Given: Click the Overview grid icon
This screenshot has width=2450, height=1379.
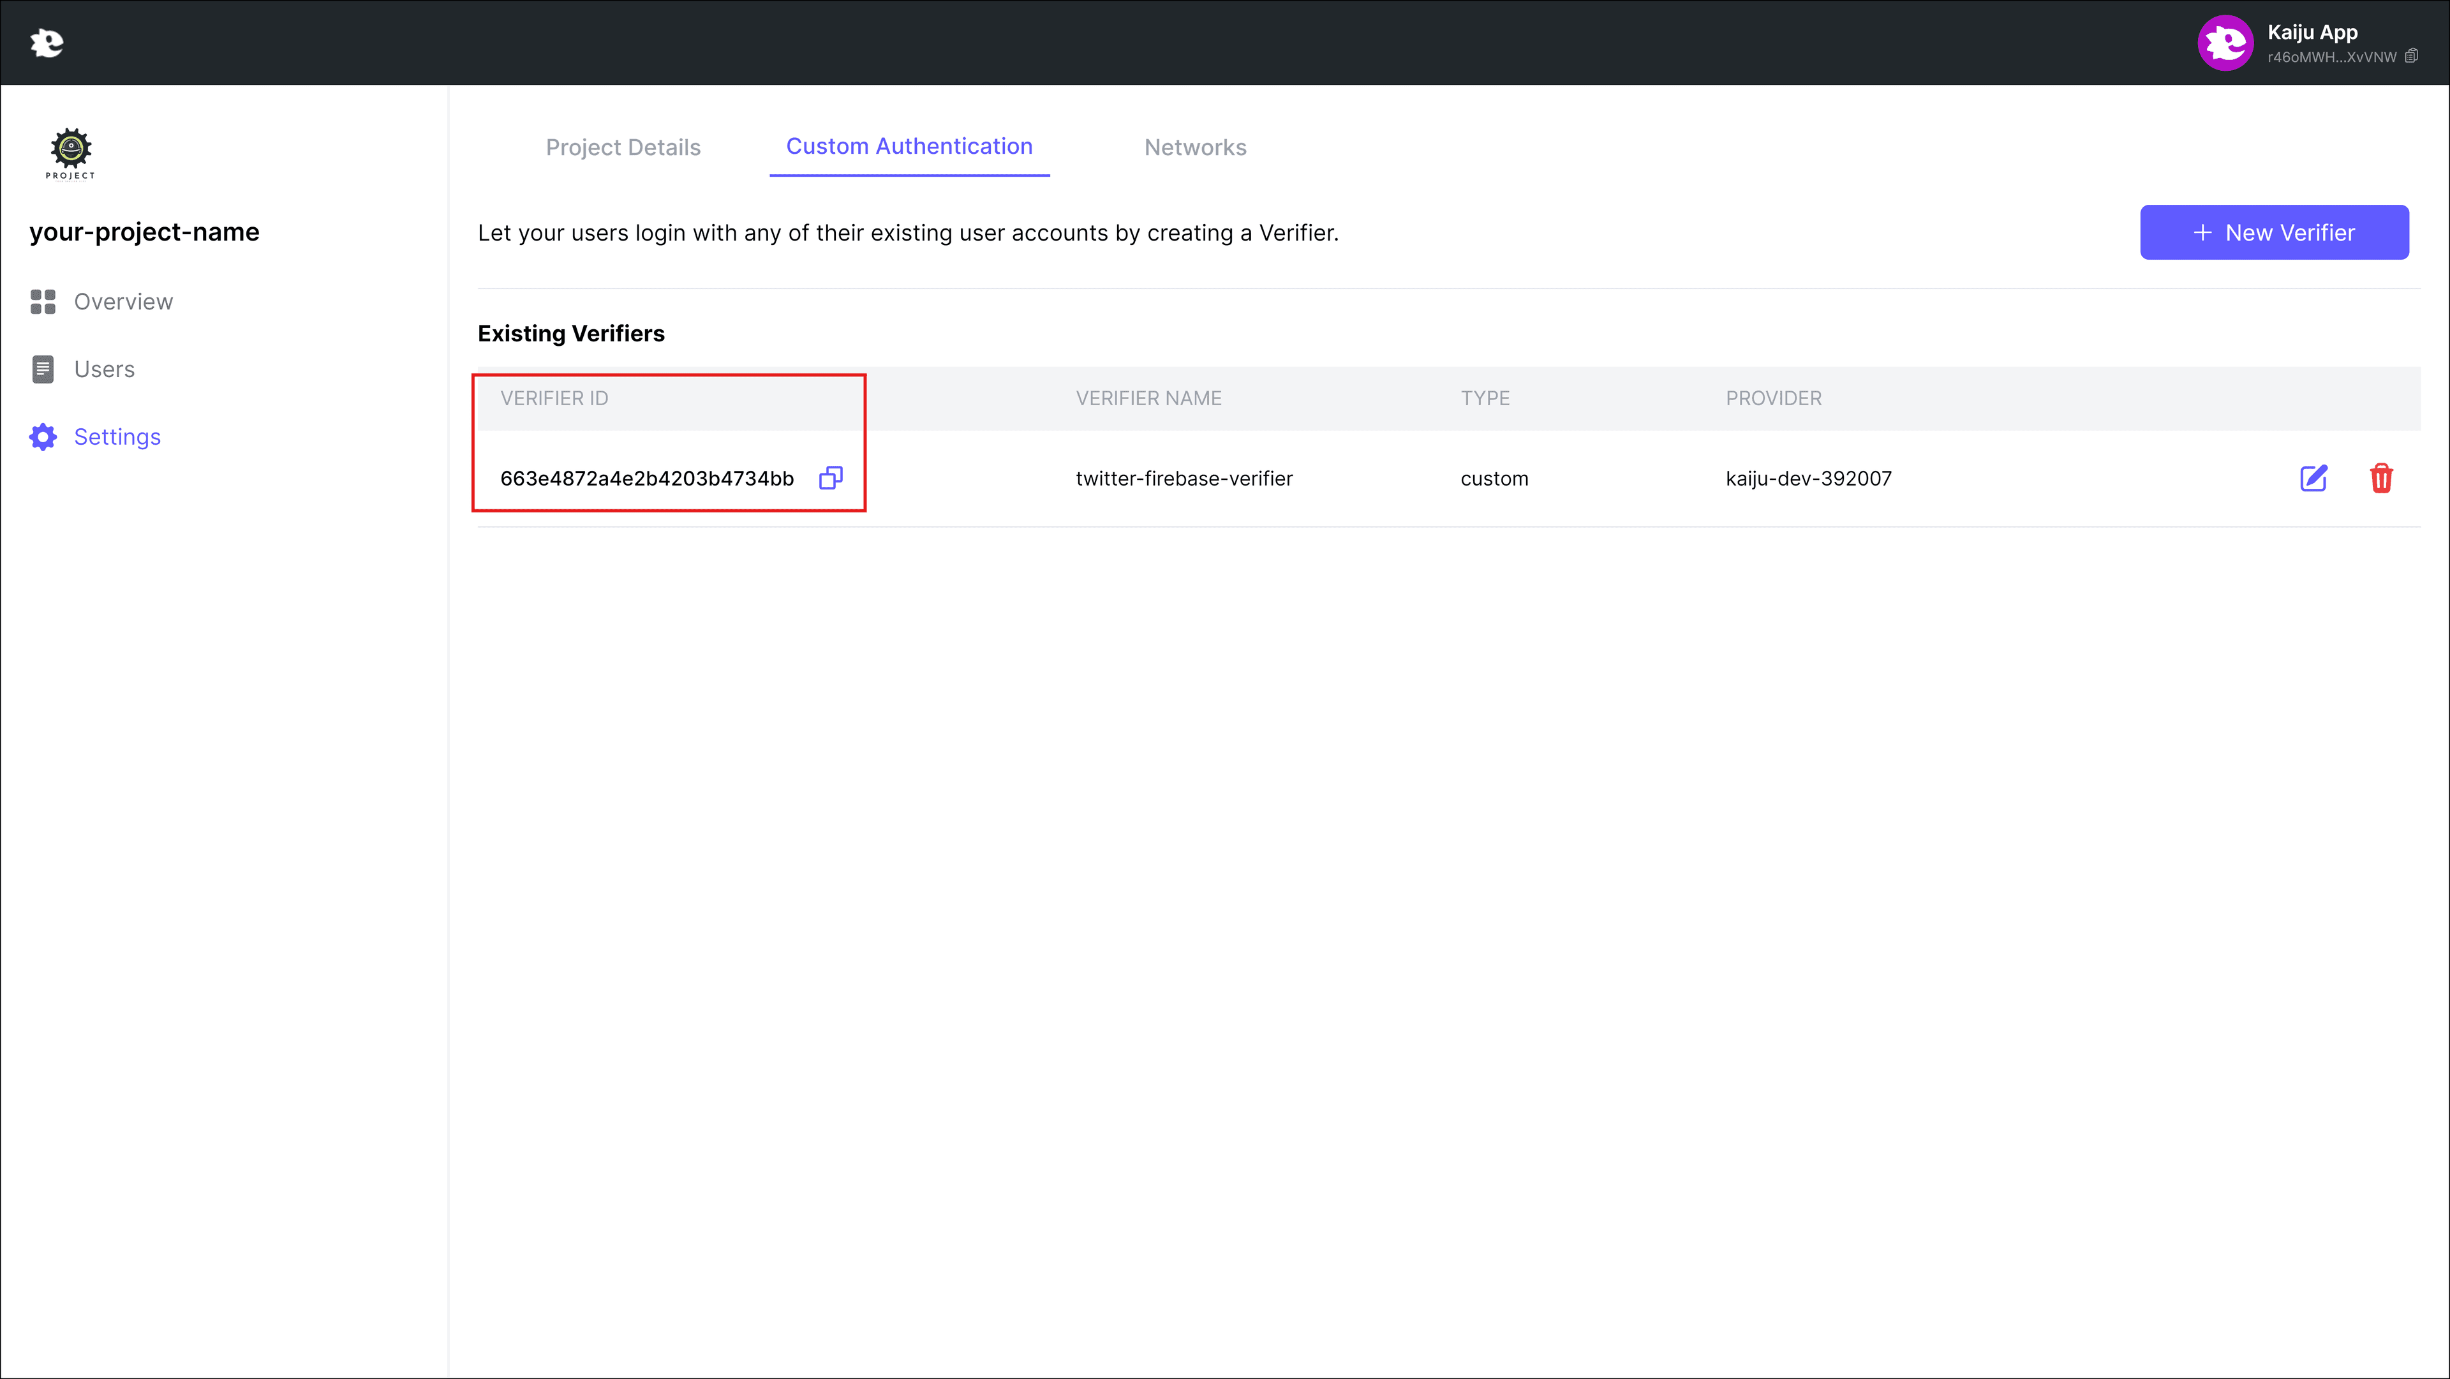Looking at the screenshot, I should point(43,301).
